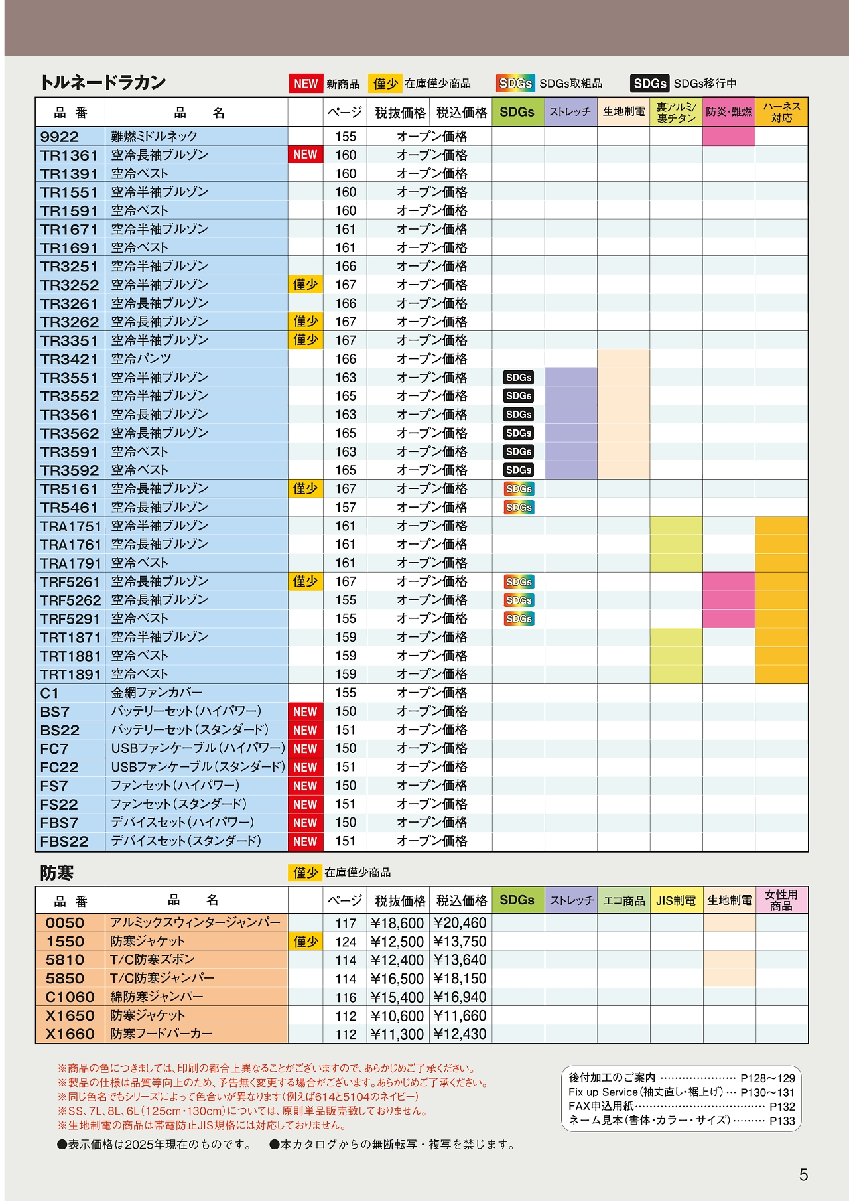Select the ハーネス対応 column header
Viewport: 849px width, 1201px height.
pos(781,112)
